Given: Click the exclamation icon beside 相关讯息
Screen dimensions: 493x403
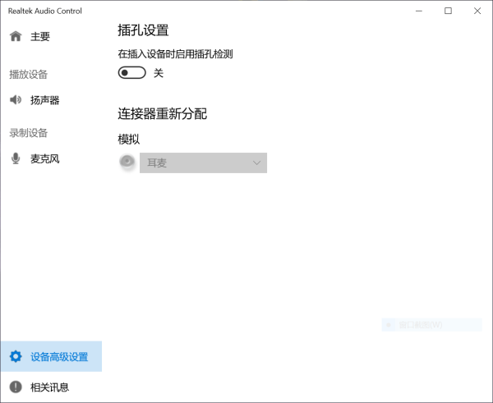Looking at the screenshot, I should click(16, 387).
